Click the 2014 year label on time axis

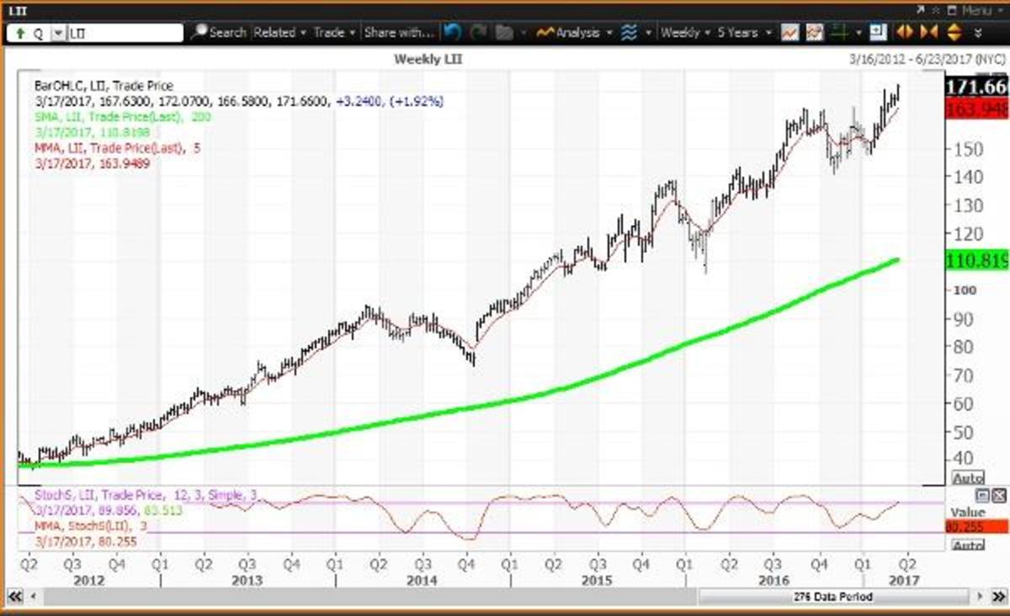pos(422,581)
